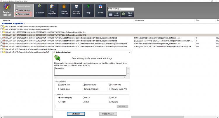Image resolution: width=219 pixels, height=118 pixels.
Task: Click the Find an entry search field
Action: 121,9
